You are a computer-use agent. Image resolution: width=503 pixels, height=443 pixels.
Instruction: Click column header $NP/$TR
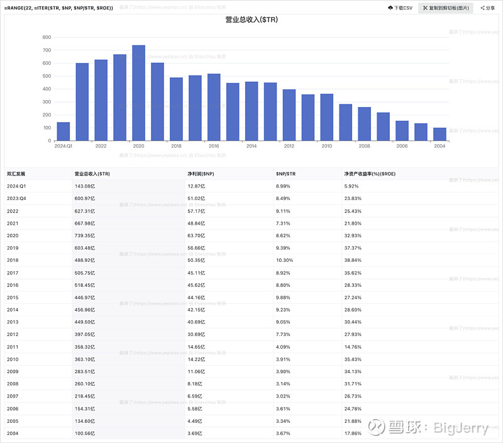coord(285,174)
